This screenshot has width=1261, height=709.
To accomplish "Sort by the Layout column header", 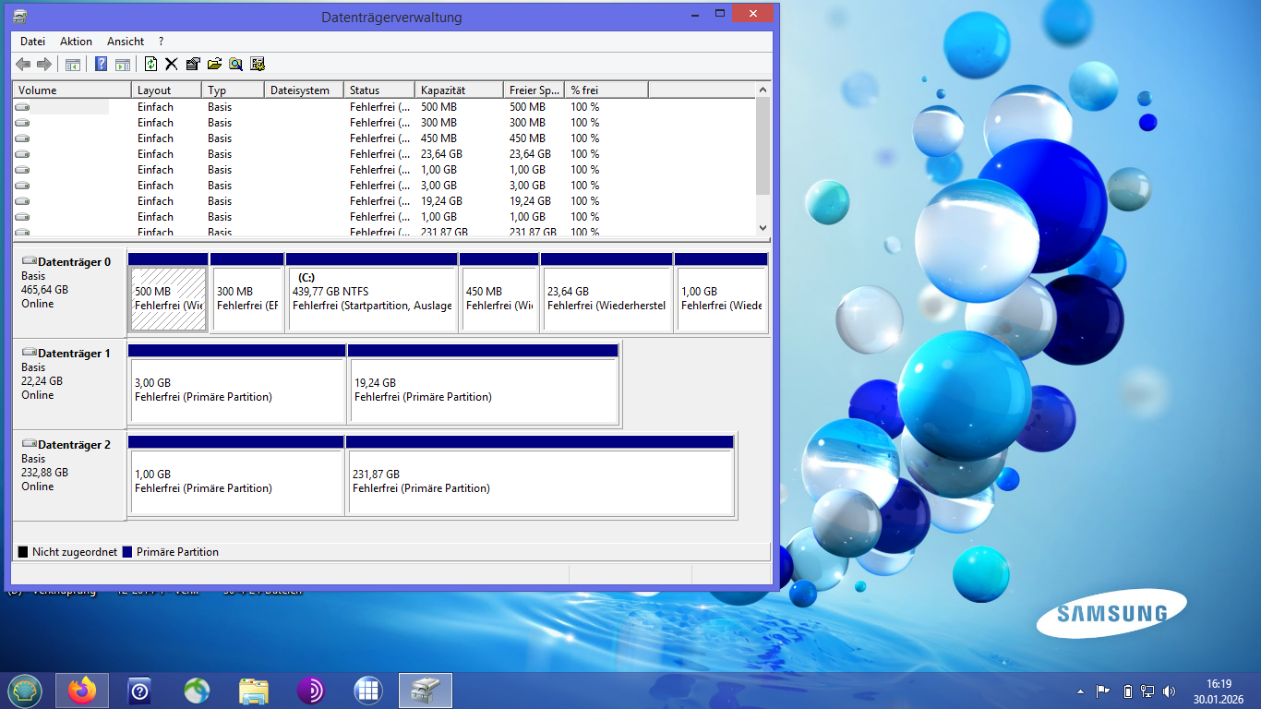I will 166,90.
